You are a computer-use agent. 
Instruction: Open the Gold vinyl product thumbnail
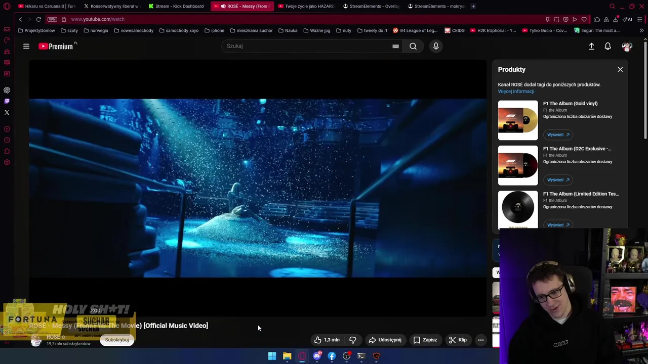tap(518, 120)
